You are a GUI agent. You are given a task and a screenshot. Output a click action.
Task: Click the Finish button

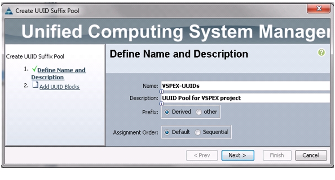point(277,155)
